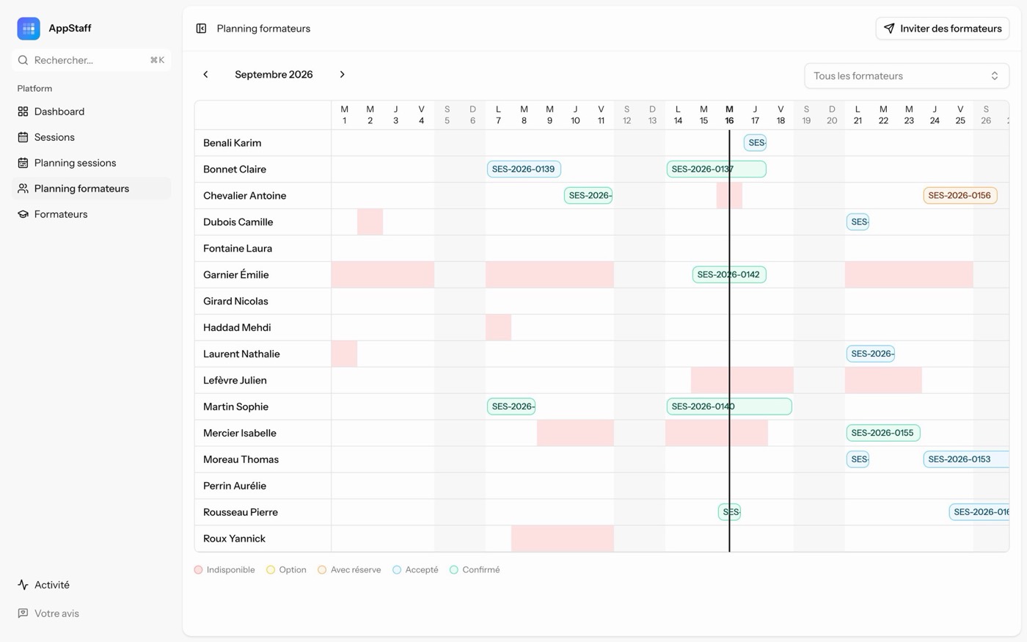1027x642 pixels.
Task: Select Planning formateurs in sidebar
Action: pos(91,189)
